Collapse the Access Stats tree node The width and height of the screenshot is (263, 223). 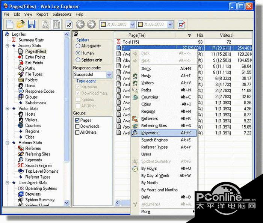point(7,45)
